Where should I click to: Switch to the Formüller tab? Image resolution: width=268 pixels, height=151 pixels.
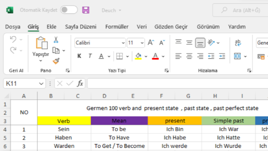coord(117,27)
